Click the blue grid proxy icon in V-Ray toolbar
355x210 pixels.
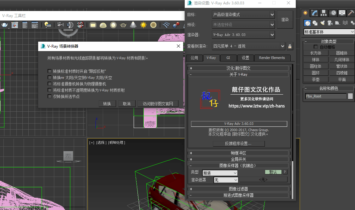pyautogui.click(x=166, y=25)
